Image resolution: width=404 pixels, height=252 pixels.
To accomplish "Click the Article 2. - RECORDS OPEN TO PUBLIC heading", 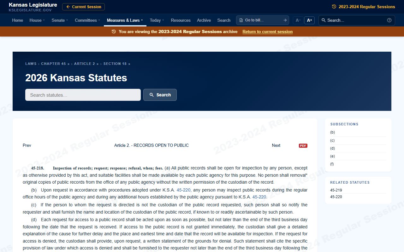I will pos(151,145).
